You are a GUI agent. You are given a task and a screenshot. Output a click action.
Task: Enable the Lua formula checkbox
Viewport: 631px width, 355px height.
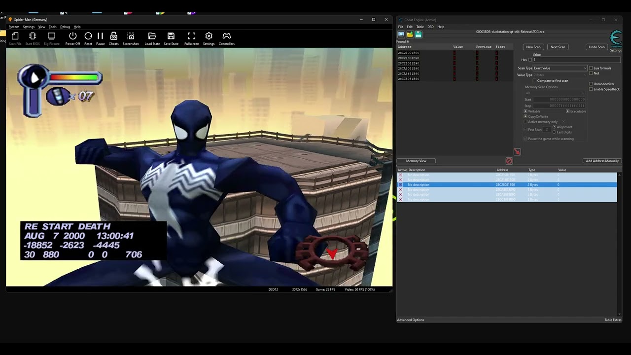coord(591,68)
